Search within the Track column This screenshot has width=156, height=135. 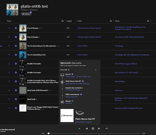[x=62, y=21]
